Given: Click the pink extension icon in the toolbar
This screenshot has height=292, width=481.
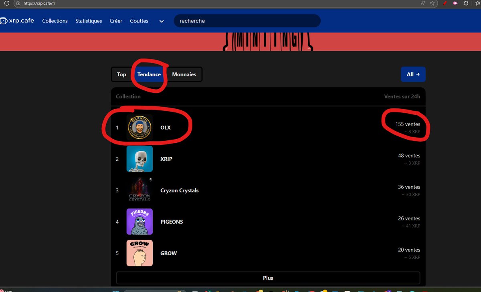Looking at the screenshot, I should 455,3.
